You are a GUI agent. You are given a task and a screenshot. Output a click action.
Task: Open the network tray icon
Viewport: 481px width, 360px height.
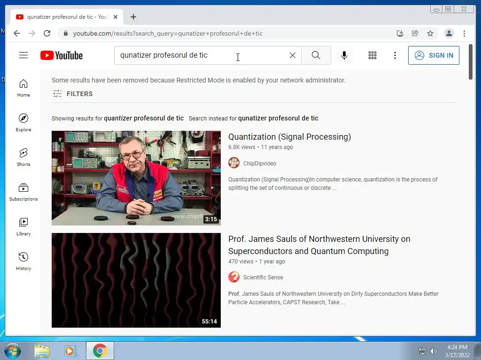pos(422,351)
